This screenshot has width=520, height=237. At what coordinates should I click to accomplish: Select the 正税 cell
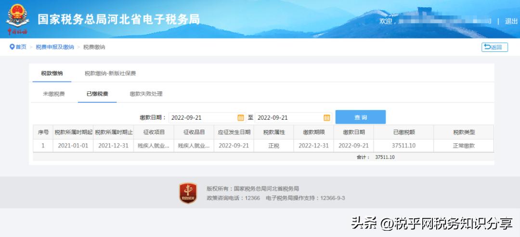click(274, 146)
